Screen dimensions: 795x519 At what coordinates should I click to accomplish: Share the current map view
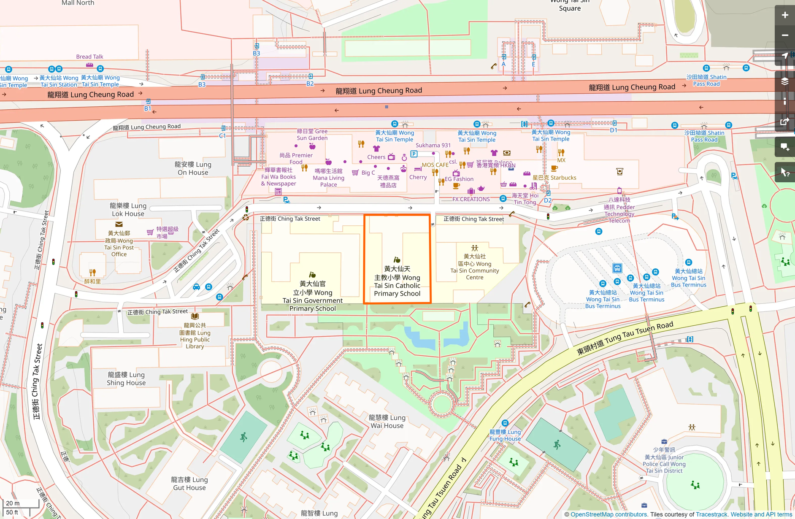[784, 122]
